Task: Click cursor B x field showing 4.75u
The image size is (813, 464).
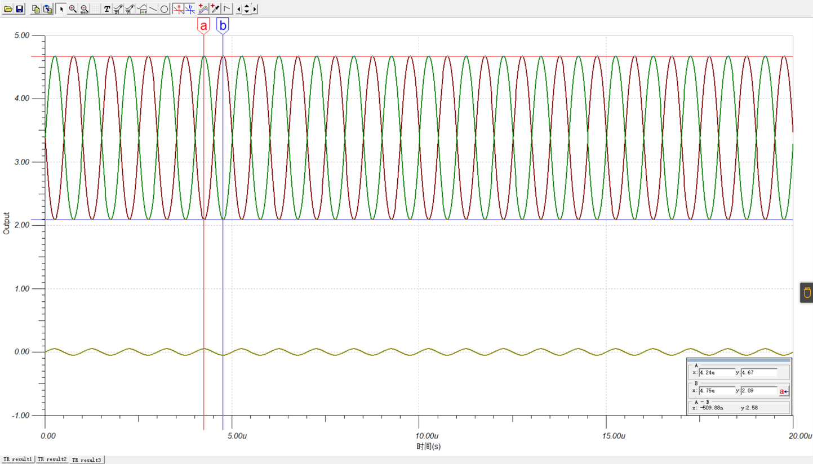Action: pos(717,391)
